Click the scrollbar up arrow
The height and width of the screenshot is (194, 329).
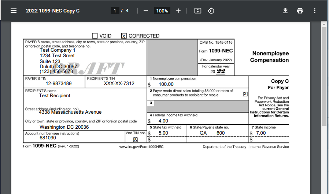coord(324,24)
